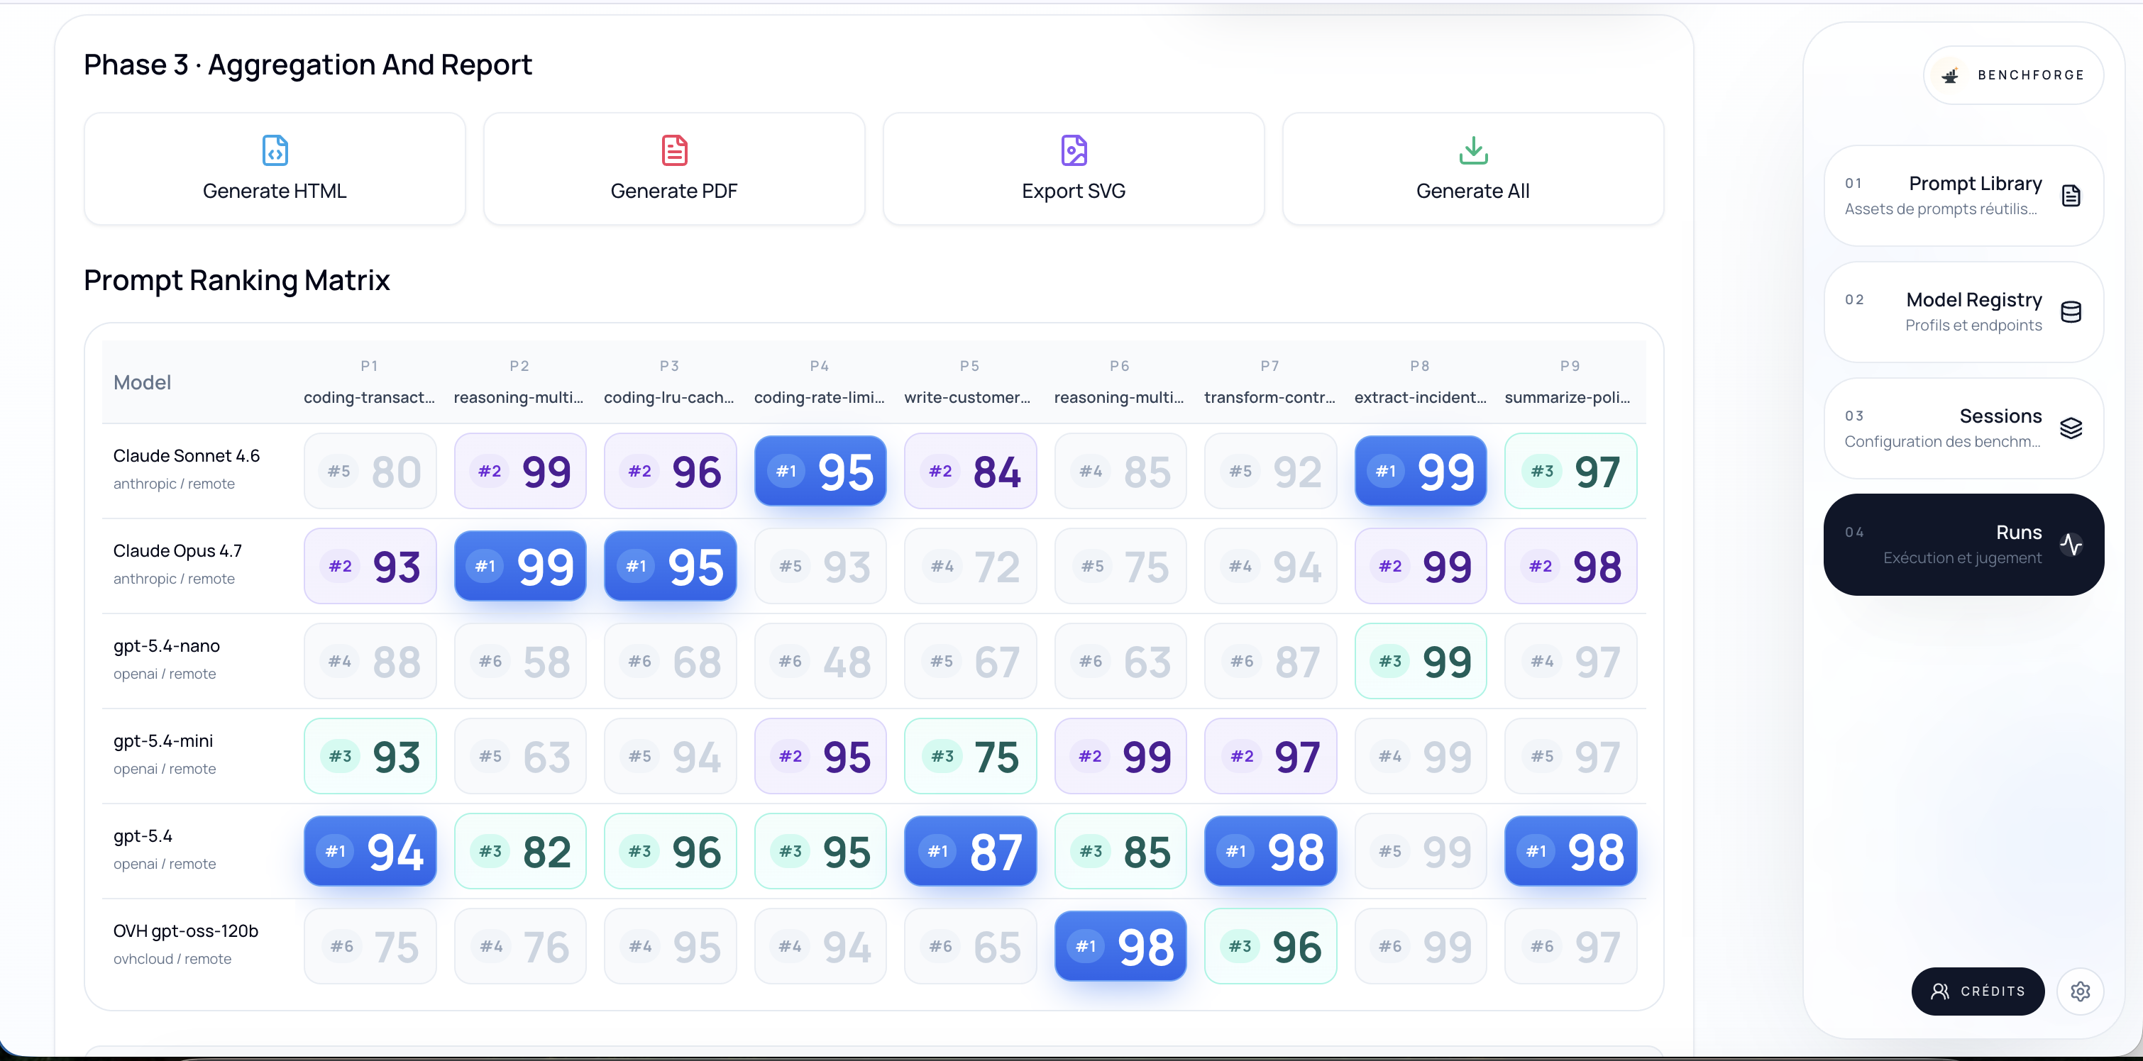Click gpt-5.4-nano P8 score 99 cell

coord(1421,661)
